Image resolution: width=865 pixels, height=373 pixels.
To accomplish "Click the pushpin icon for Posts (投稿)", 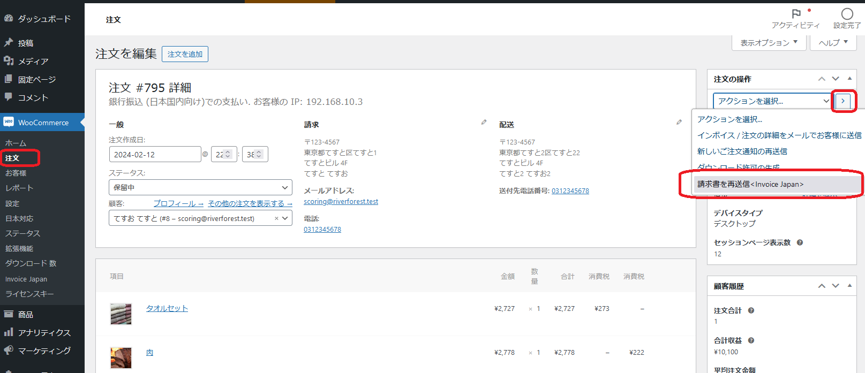I will pos(9,42).
